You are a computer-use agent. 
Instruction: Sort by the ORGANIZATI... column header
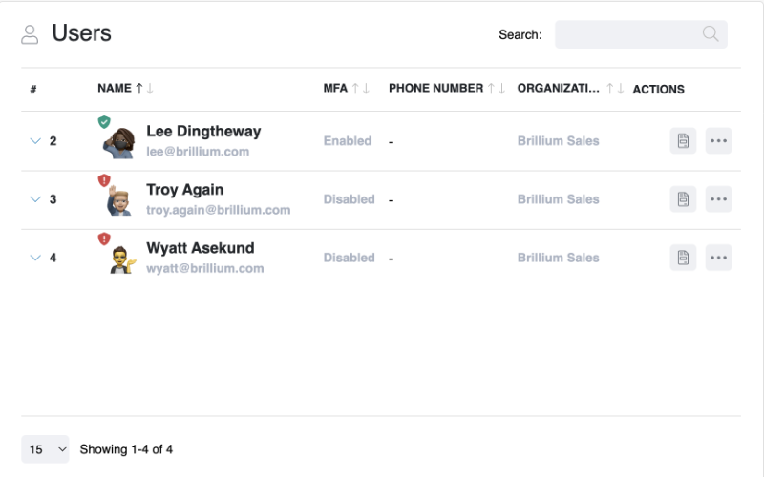[559, 88]
